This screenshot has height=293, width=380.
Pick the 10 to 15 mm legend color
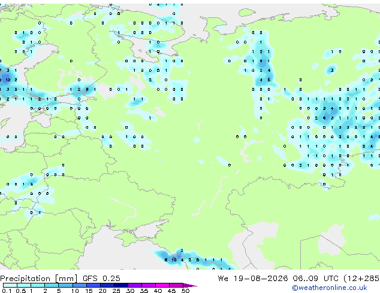(79, 285)
